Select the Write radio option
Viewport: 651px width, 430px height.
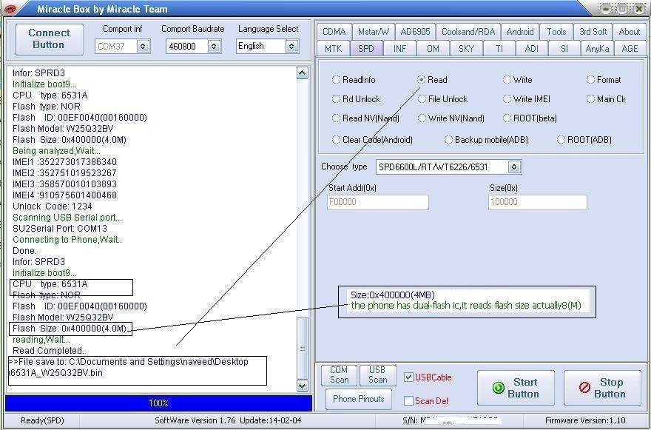point(507,80)
